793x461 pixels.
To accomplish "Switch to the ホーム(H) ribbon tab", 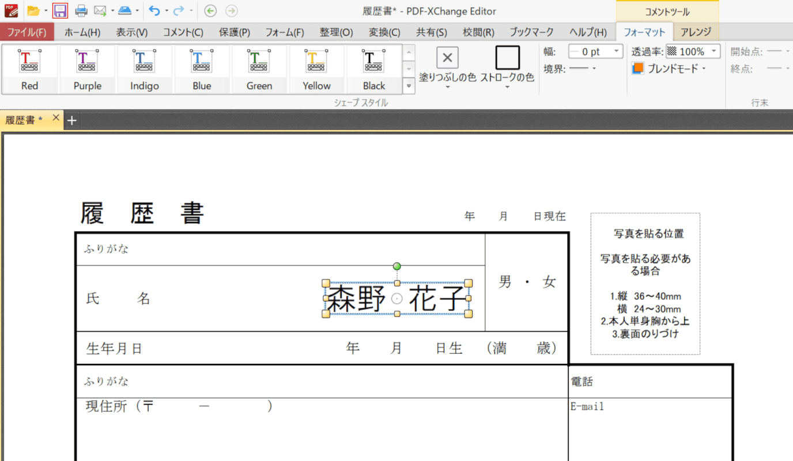I will tap(82, 32).
